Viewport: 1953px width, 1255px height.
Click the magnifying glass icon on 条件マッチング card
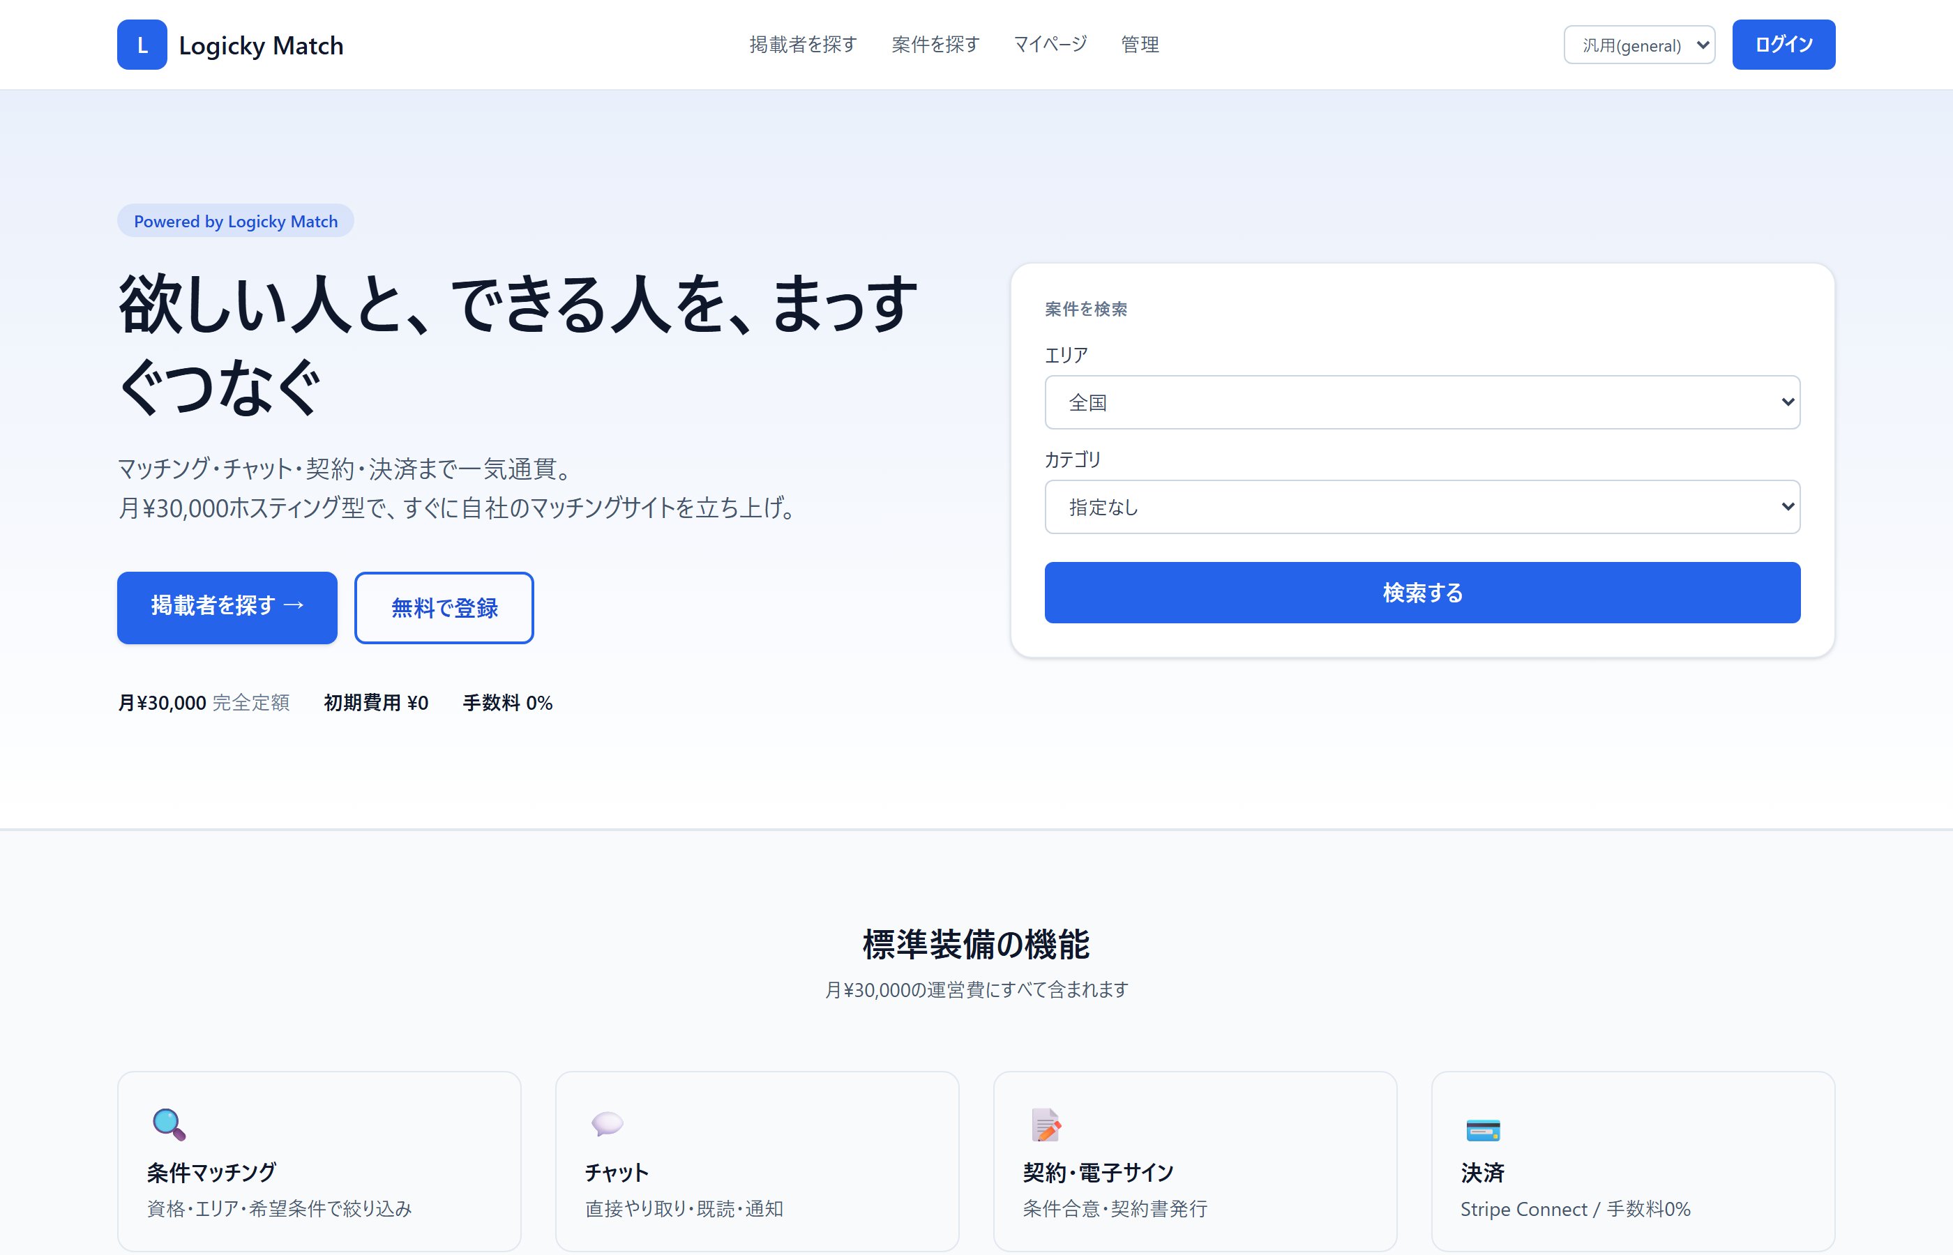click(x=169, y=1125)
